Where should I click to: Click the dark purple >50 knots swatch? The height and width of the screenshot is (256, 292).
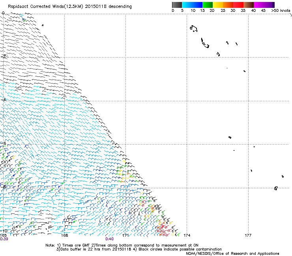(273, 5)
